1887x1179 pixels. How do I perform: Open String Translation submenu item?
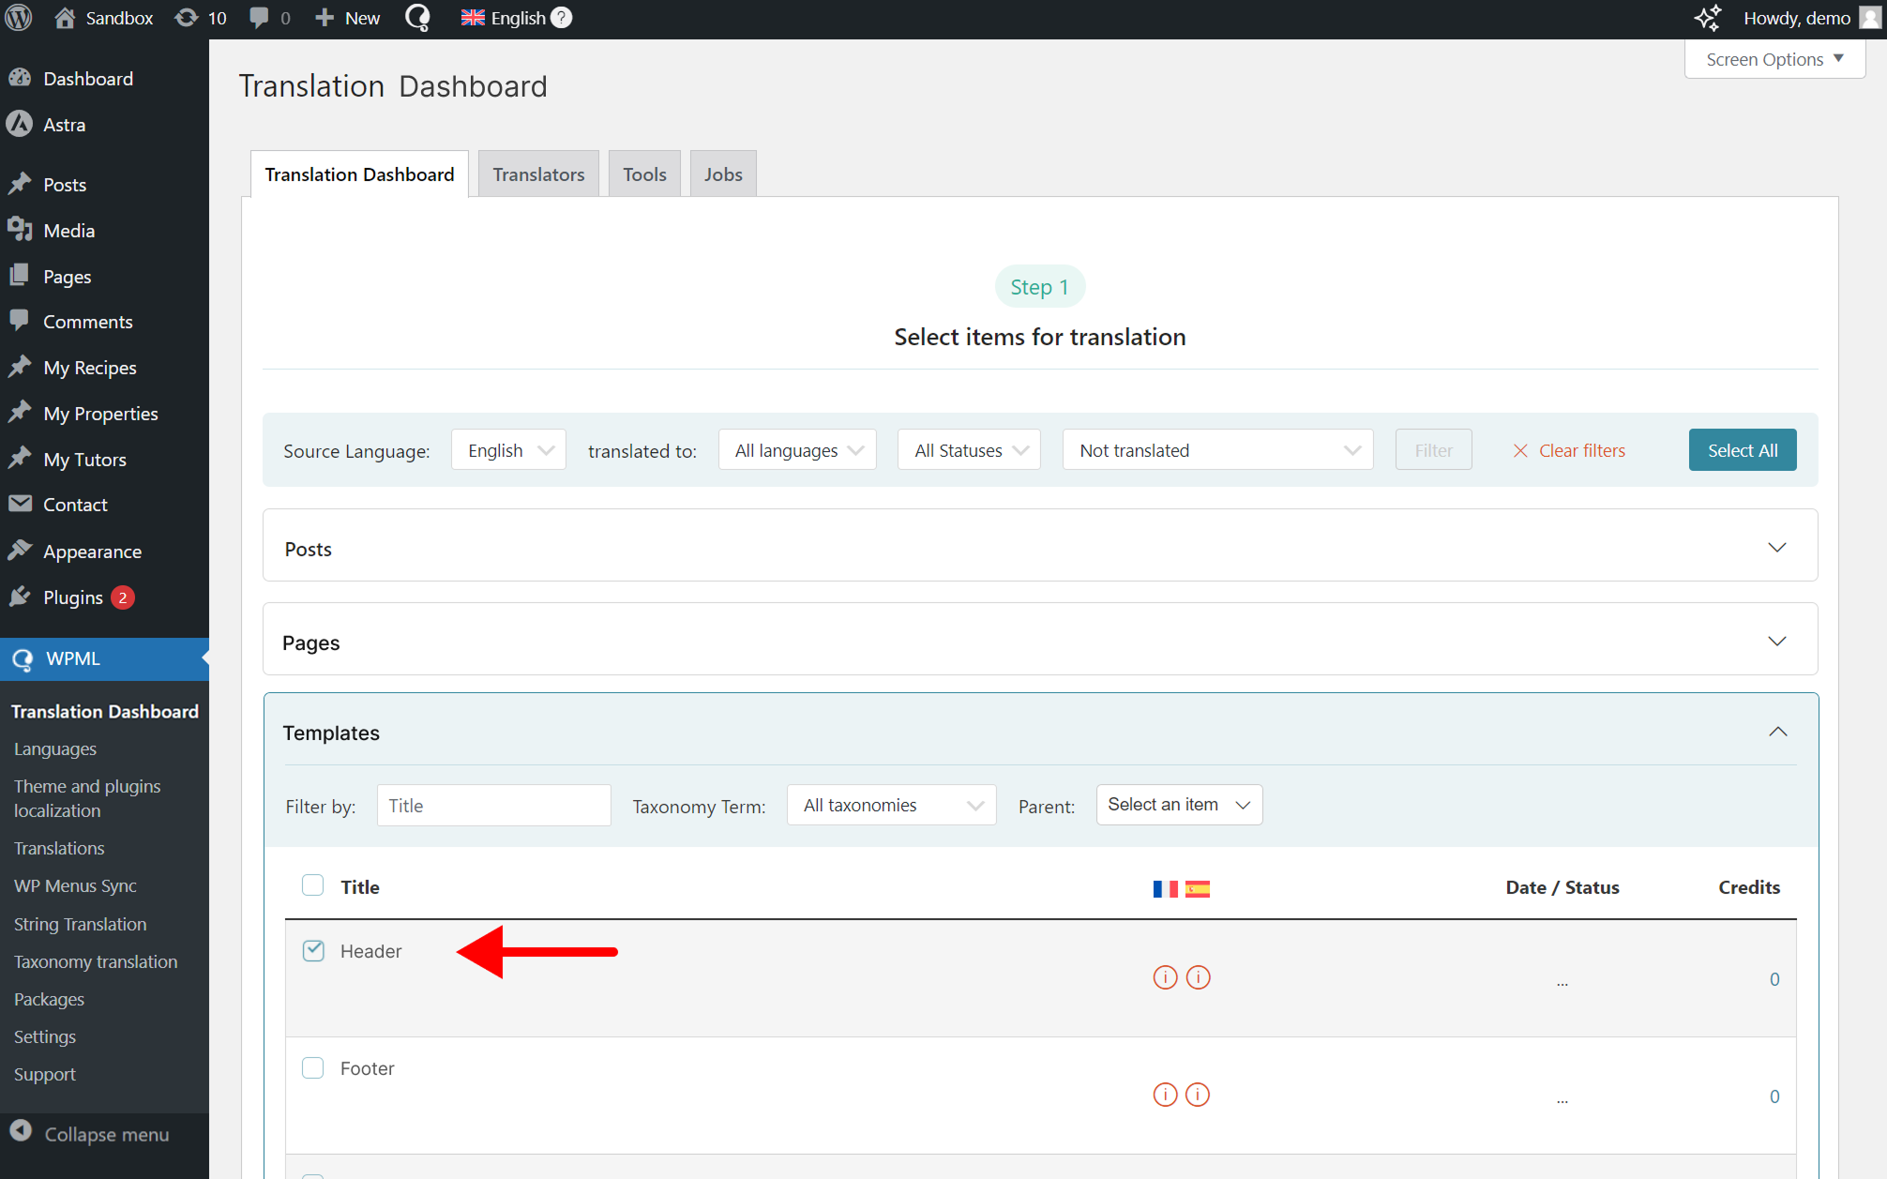click(x=81, y=924)
